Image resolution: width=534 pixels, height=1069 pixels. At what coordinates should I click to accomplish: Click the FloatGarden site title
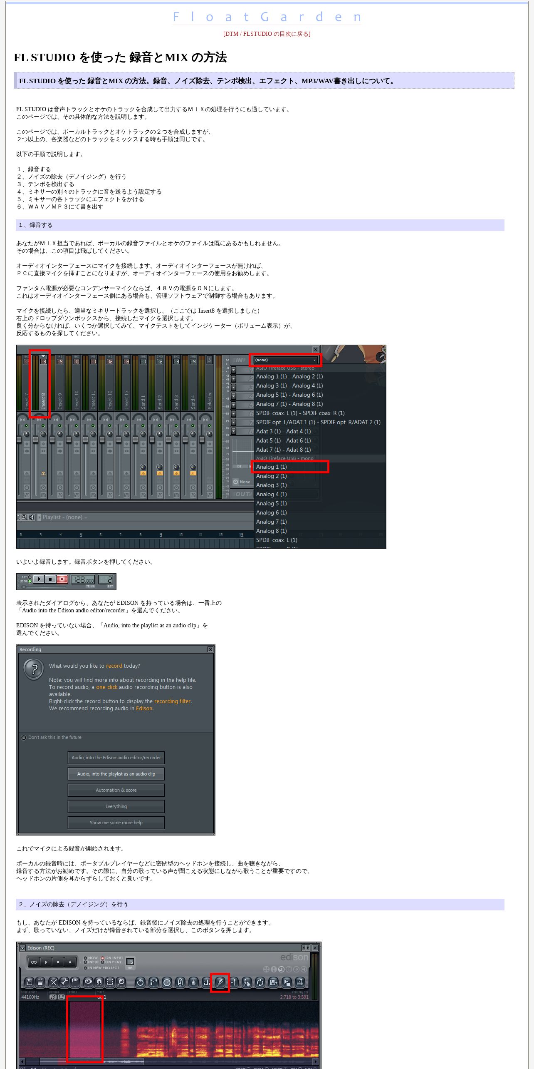[x=267, y=17]
